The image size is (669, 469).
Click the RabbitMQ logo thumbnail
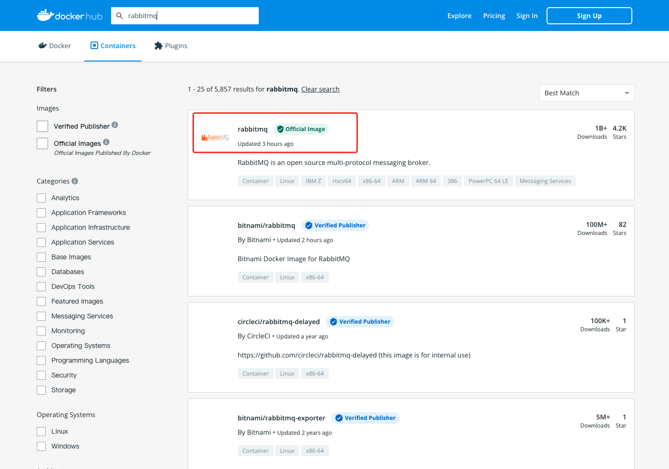tap(215, 138)
